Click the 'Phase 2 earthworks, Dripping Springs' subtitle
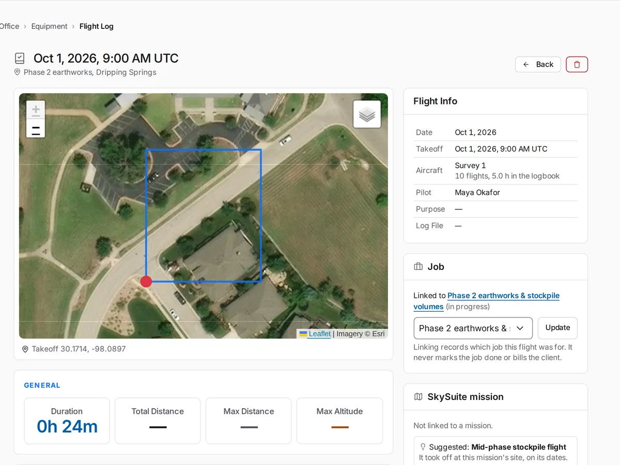 pyautogui.click(x=90, y=72)
